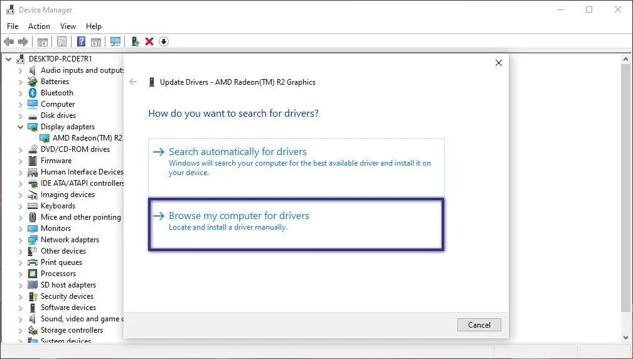The width and height of the screenshot is (633, 359).
Task: Toggle the show/hide console tree toolbar icon
Action: [43, 41]
